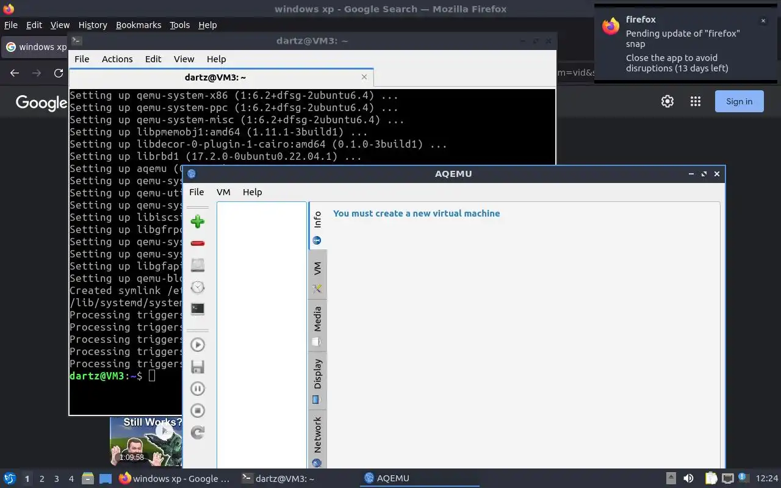781x488 pixels.
Task: Switch to workspace 2
Action: (41, 479)
